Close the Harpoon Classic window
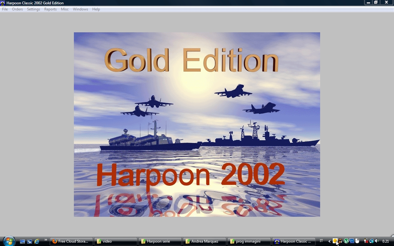This screenshot has width=394, height=246. coord(387,2)
